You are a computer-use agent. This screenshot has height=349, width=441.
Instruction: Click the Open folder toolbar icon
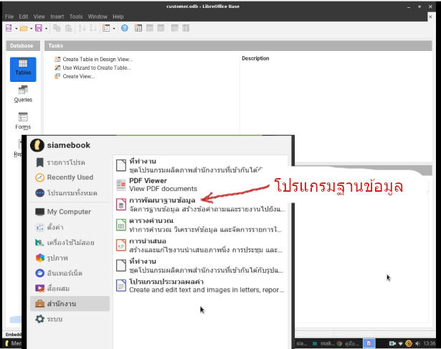[24, 28]
